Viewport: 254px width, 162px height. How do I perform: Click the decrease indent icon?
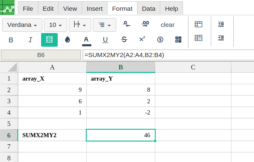(221, 38)
